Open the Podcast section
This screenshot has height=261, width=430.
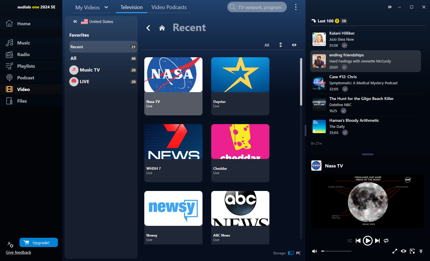(31, 78)
